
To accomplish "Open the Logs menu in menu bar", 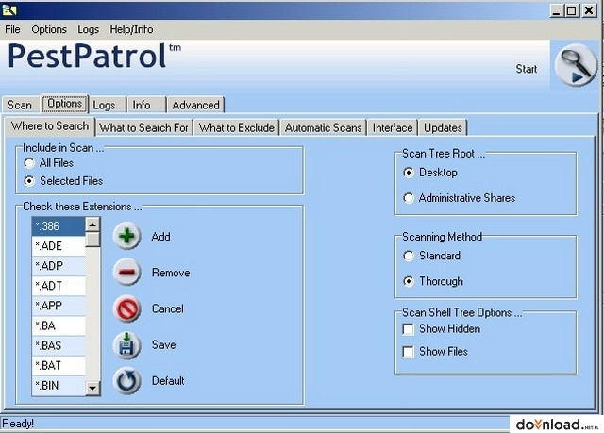I will 88,29.
